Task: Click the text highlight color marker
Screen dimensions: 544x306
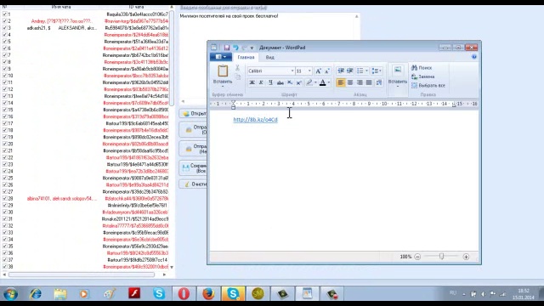Action: 309,82
